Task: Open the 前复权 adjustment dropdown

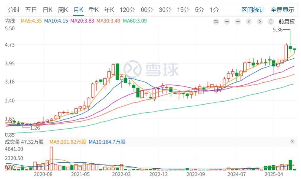Action: pyautogui.click(x=286, y=21)
